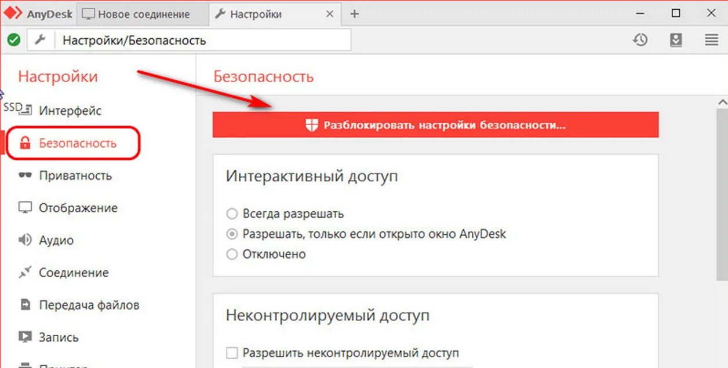728x368 pixels.
Task: Enable Разрешить неконтролируемый доступ checkbox
Action: 232,352
